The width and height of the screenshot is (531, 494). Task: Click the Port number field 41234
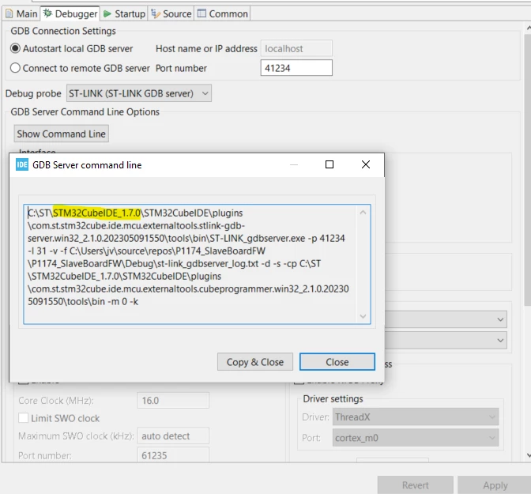click(x=296, y=68)
